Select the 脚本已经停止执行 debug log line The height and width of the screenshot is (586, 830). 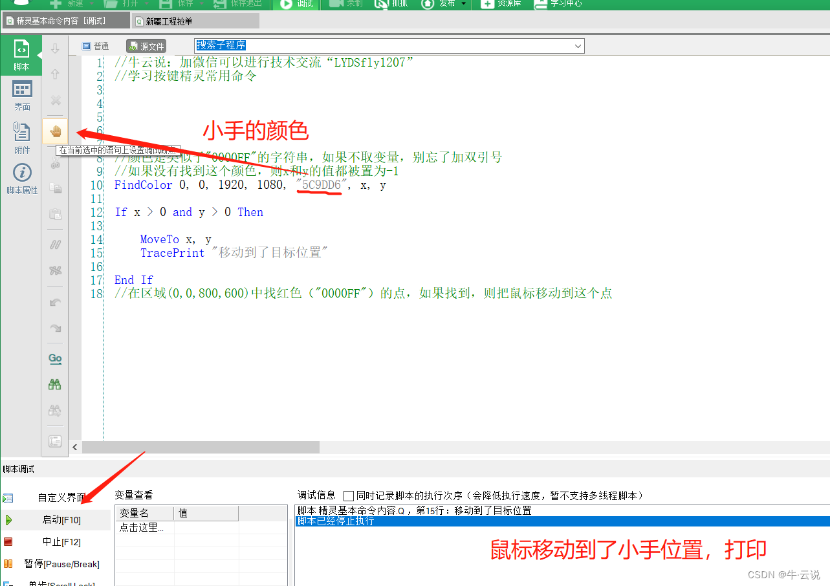[562, 521]
